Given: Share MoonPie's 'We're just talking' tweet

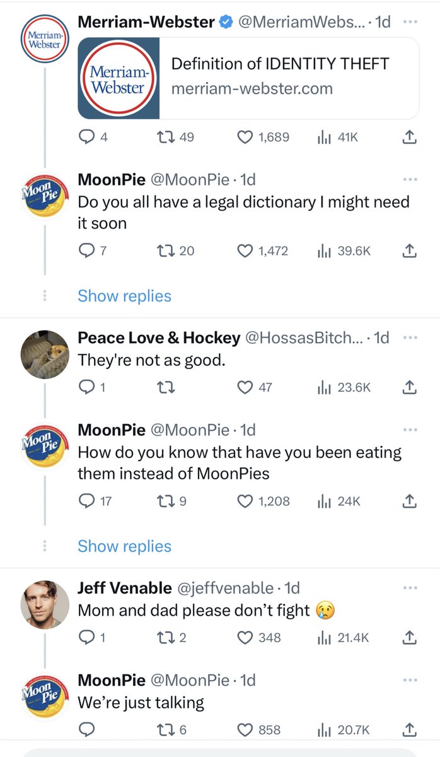Looking at the screenshot, I should point(409,730).
